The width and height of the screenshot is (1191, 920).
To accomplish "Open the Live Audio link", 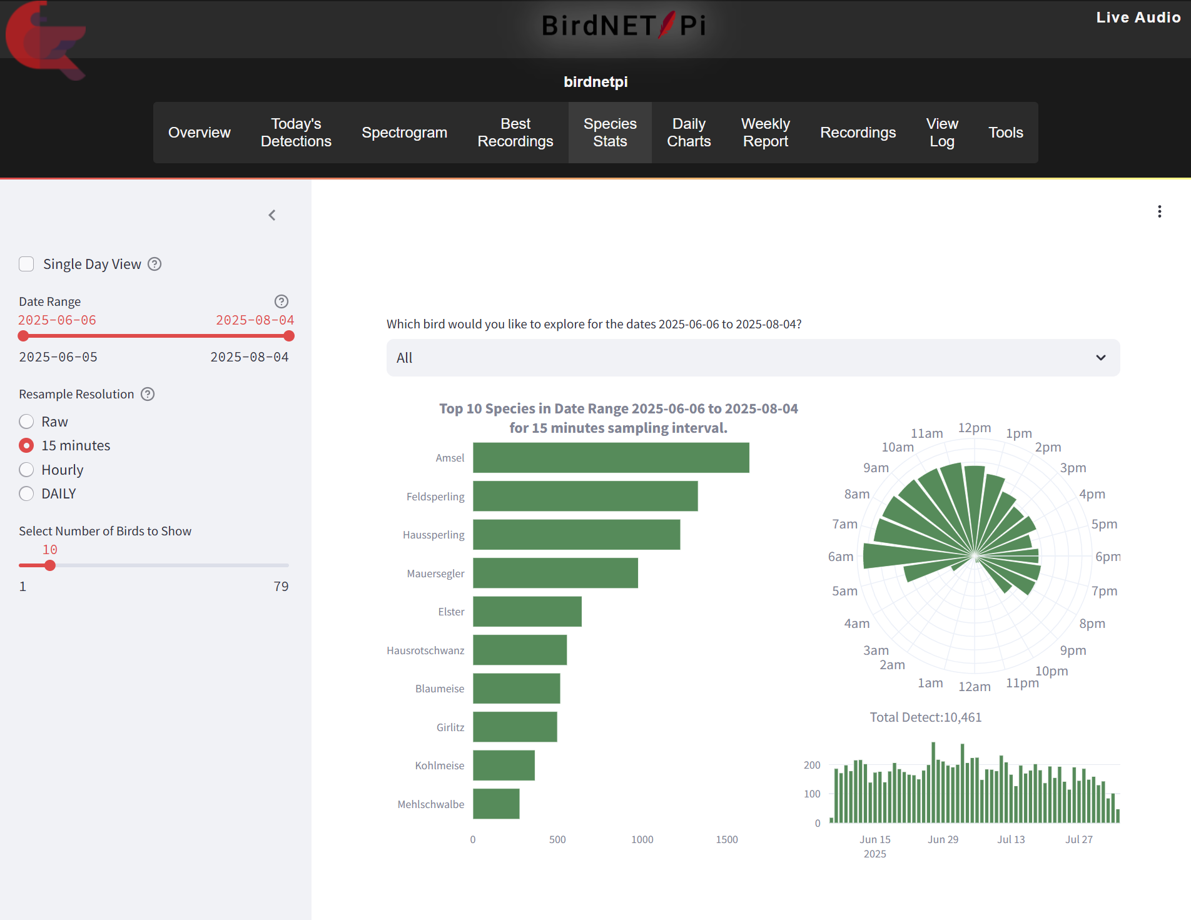I will (1138, 18).
